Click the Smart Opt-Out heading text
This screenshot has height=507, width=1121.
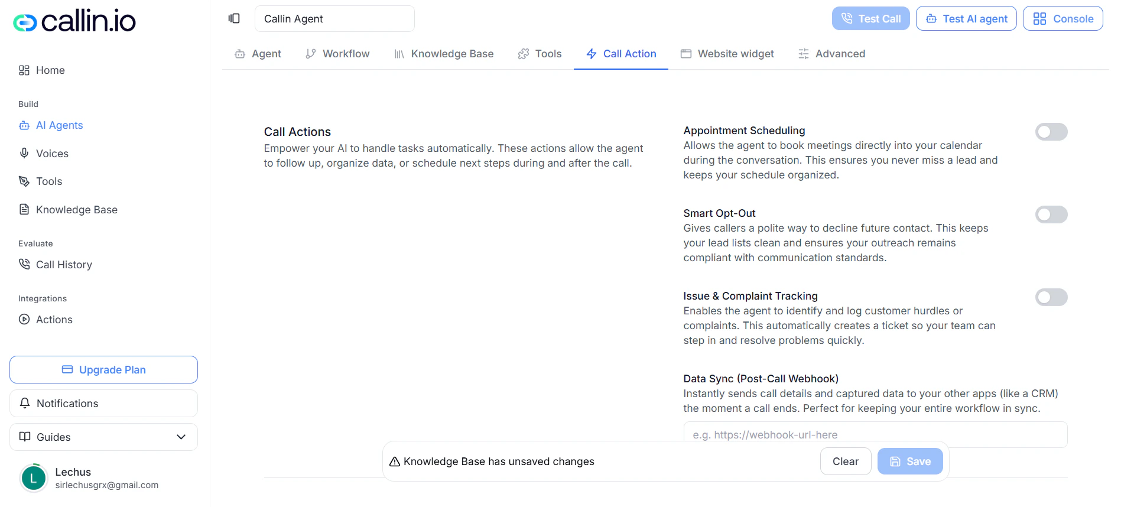[x=719, y=213]
